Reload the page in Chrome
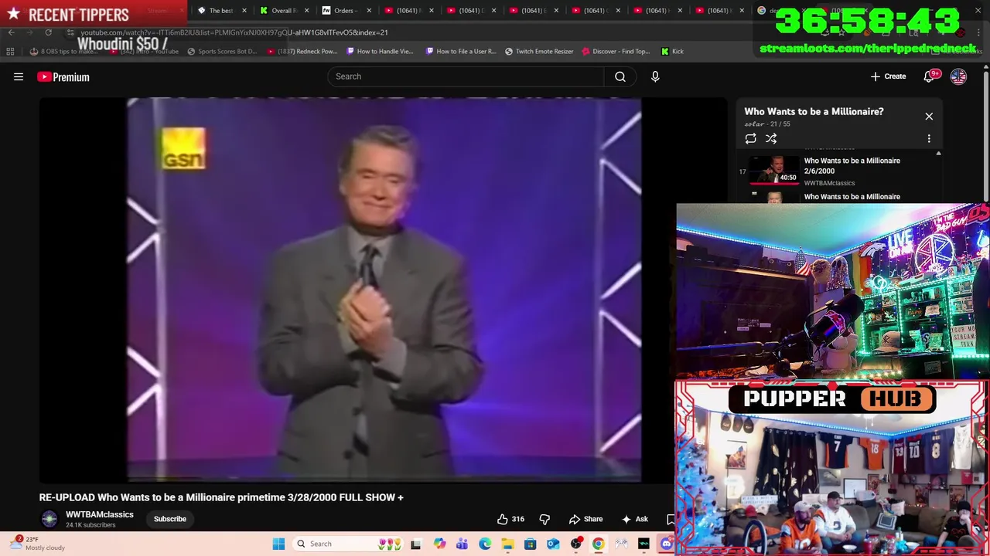 click(48, 32)
